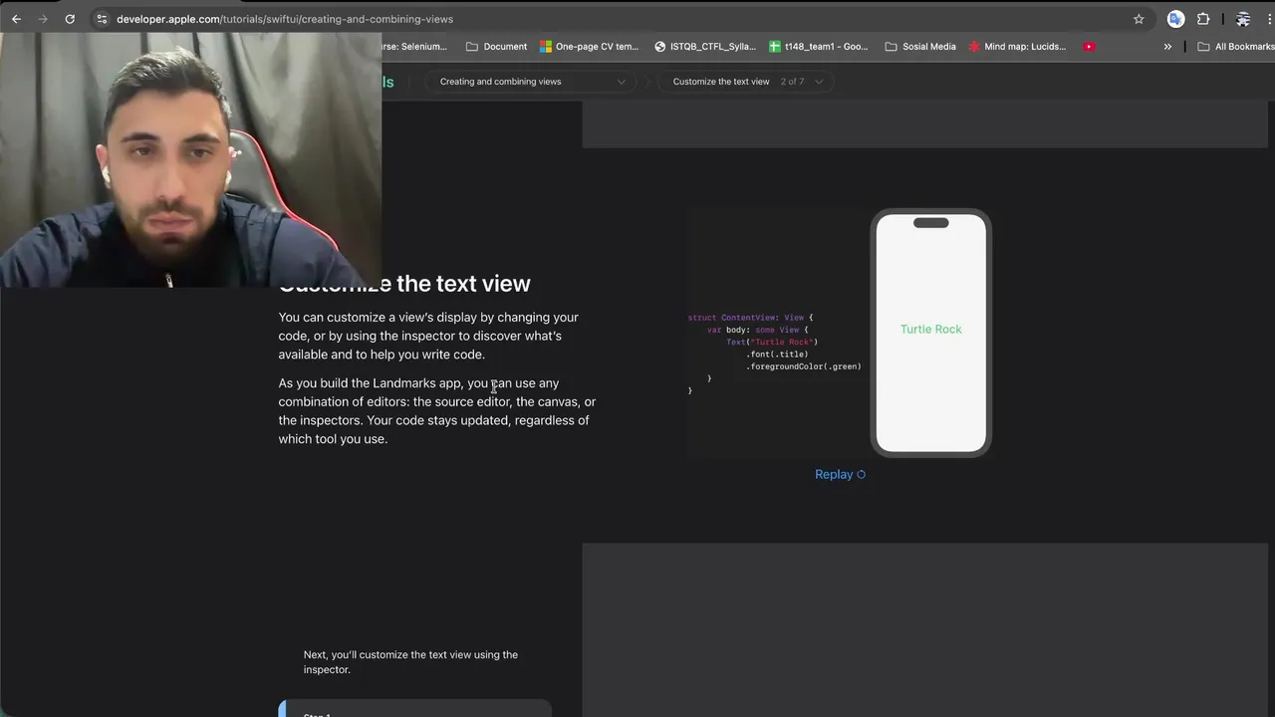Focus the developer.apple.com address bar
1275x717 pixels.
[x=618, y=19]
